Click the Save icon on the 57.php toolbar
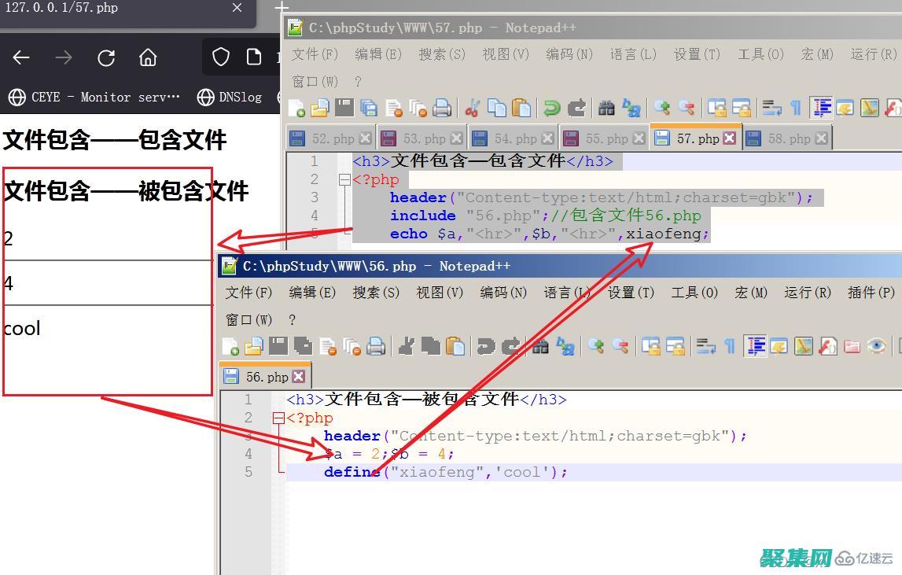 click(x=344, y=109)
